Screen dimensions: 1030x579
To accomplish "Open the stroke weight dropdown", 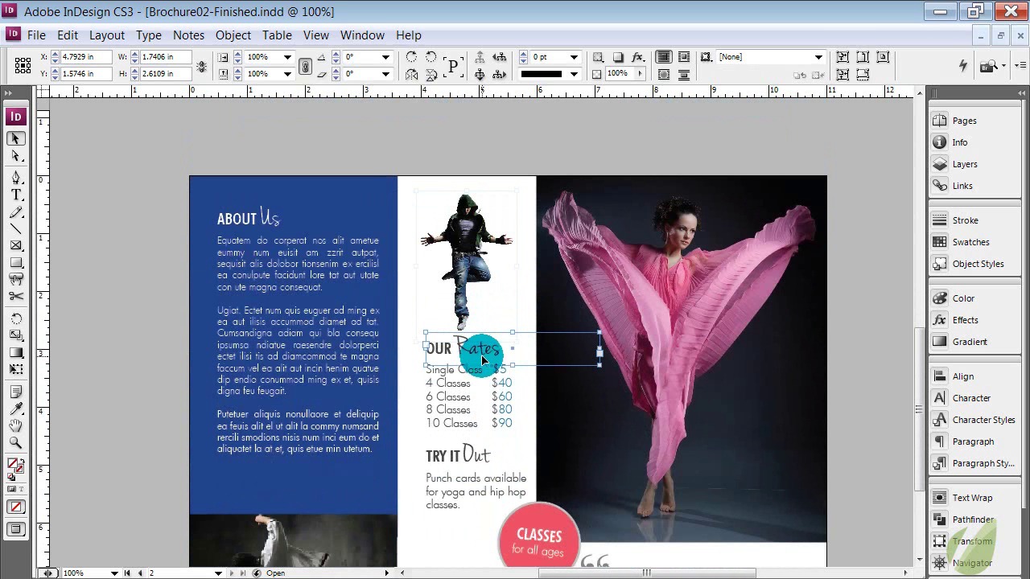I will point(574,57).
